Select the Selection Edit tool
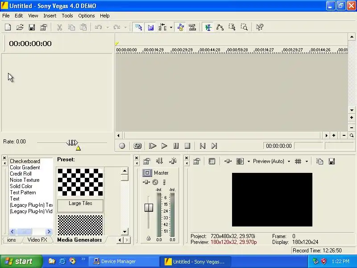This screenshot has width=357, height=268. 232,27
